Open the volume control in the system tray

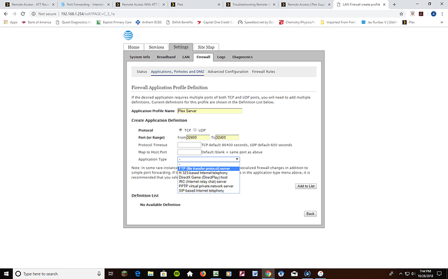coord(413,274)
